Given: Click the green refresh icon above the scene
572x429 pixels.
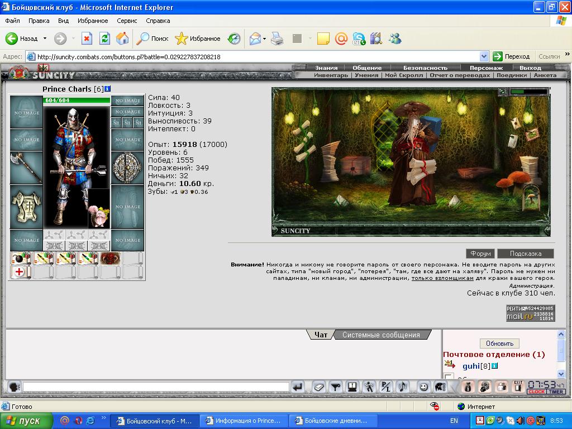Looking at the screenshot, I should pyautogui.click(x=502, y=92).
